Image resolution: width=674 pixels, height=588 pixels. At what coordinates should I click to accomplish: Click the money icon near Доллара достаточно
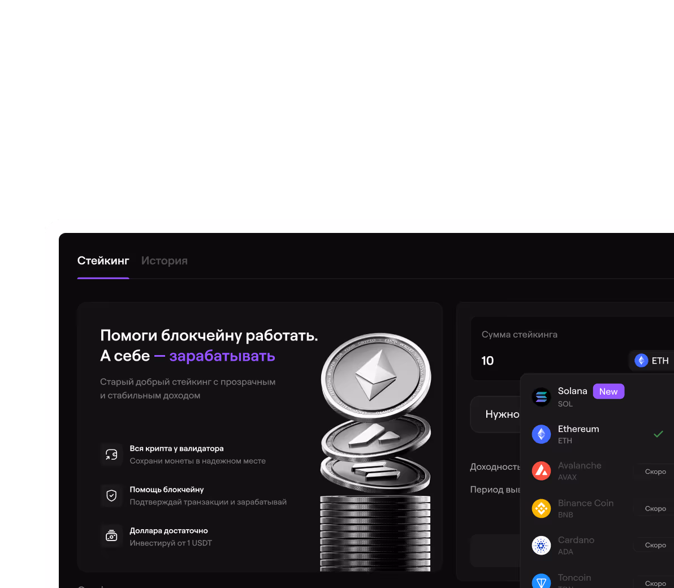[111, 537]
